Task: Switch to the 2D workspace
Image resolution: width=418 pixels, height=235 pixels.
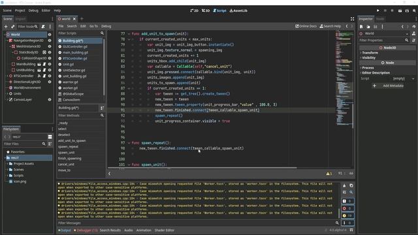Action: (195, 10)
